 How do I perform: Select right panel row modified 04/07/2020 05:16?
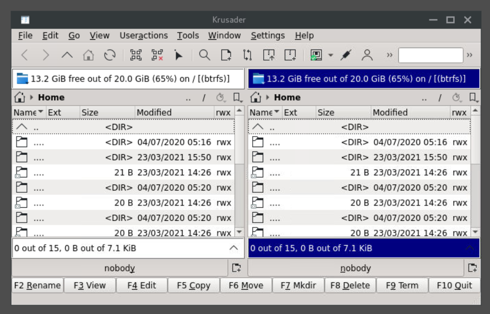pyautogui.click(x=360, y=142)
